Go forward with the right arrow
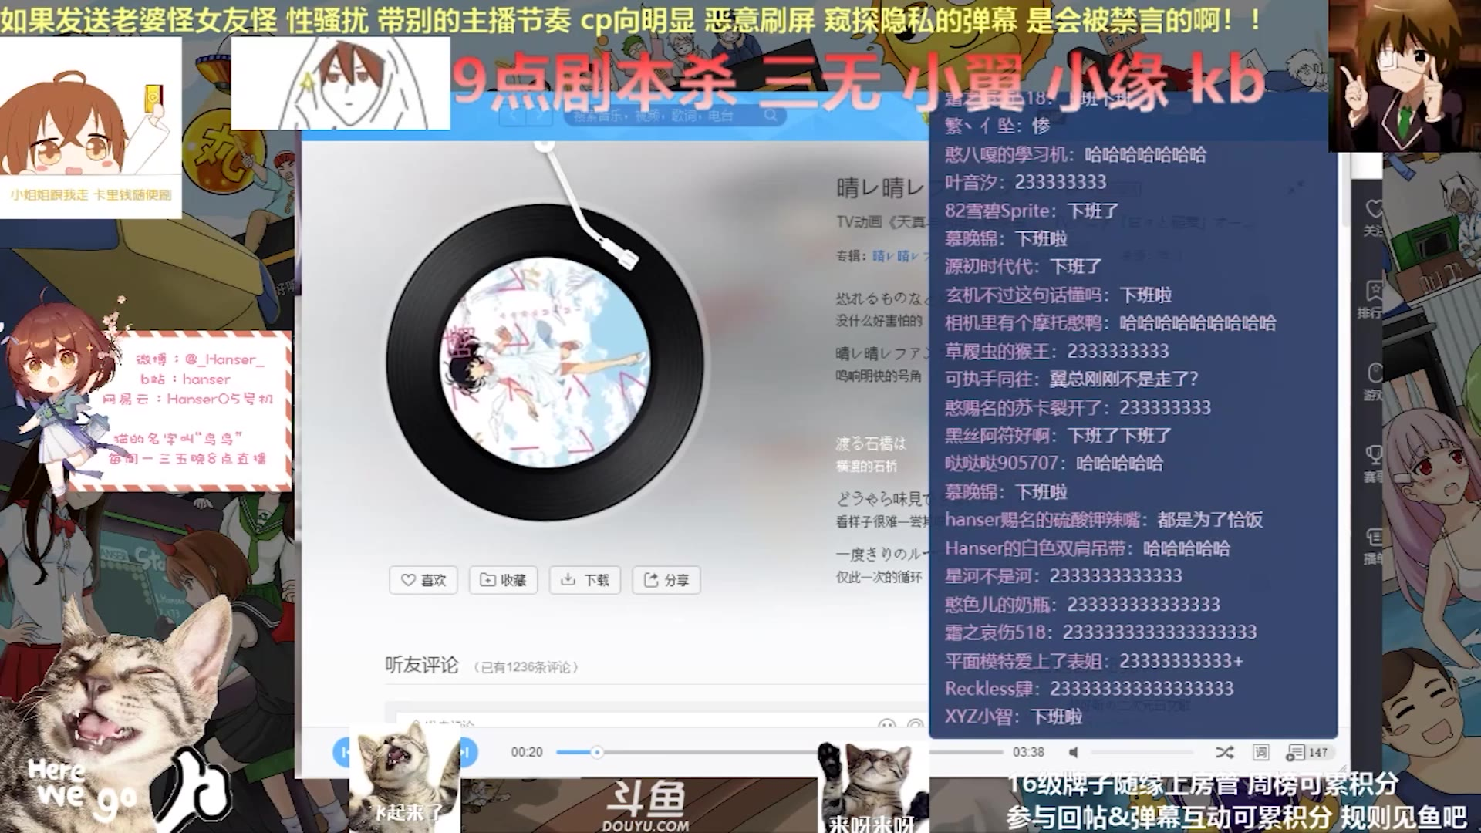Image resolution: width=1481 pixels, height=833 pixels. point(540,116)
